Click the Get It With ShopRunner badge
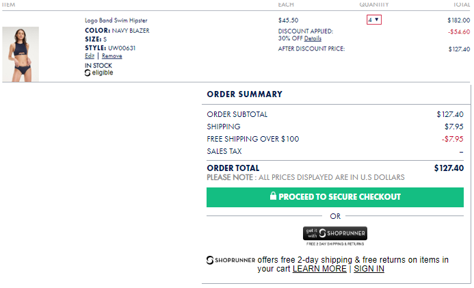Viewport: 474px width, 288px height. point(335,234)
